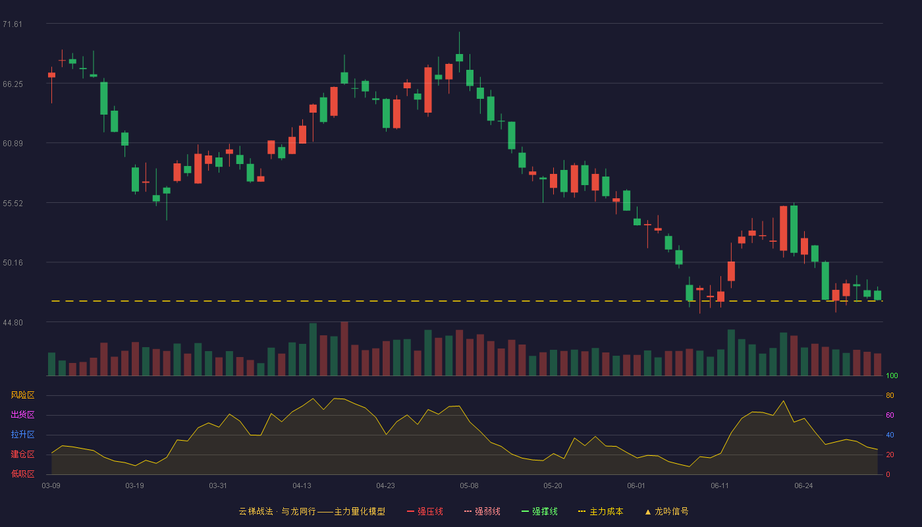This screenshot has width=922, height=527.
Task: Click the orange 80 indicator axis value
Action: pyautogui.click(x=890, y=396)
